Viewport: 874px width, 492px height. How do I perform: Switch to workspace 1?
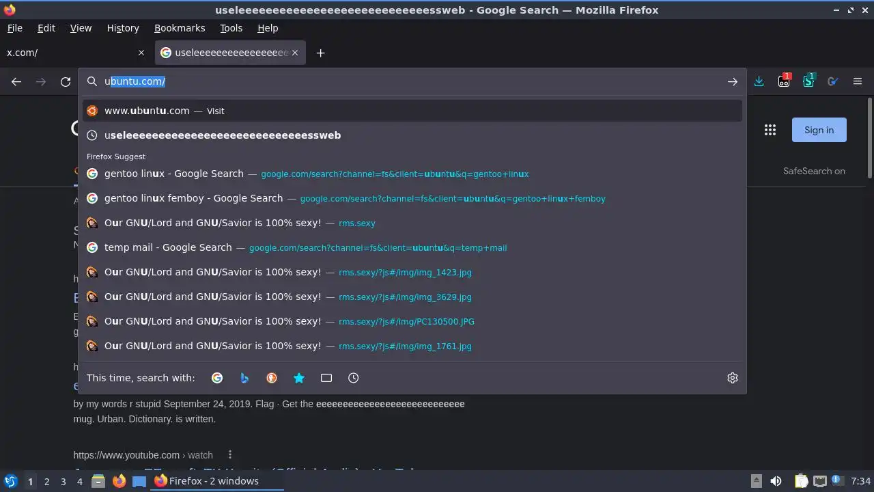(30, 481)
